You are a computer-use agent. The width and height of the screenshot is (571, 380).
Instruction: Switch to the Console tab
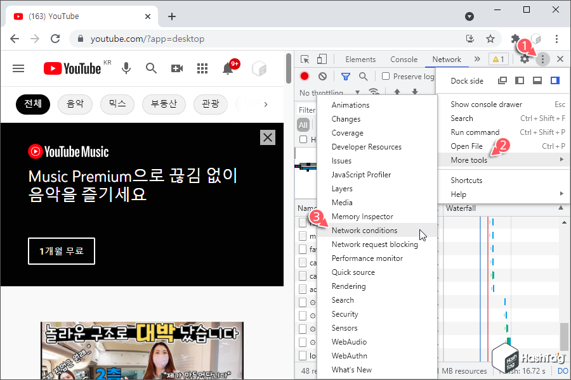(x=404, y=59)
